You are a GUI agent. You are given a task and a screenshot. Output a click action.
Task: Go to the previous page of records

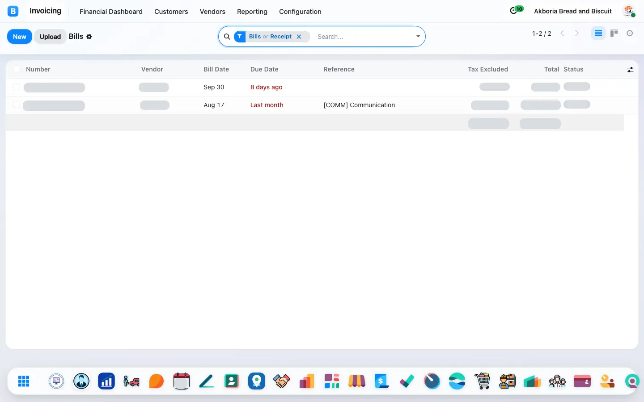click(563, 33)
